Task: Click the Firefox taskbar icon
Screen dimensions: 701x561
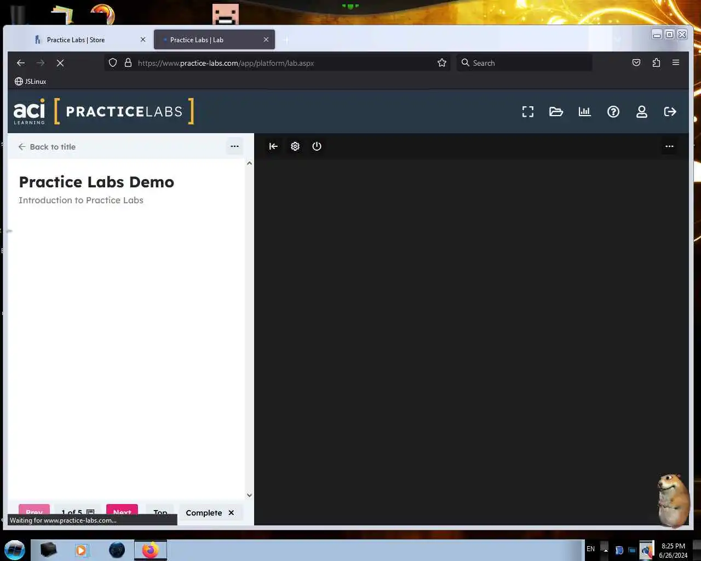Action: click(150, 549)
